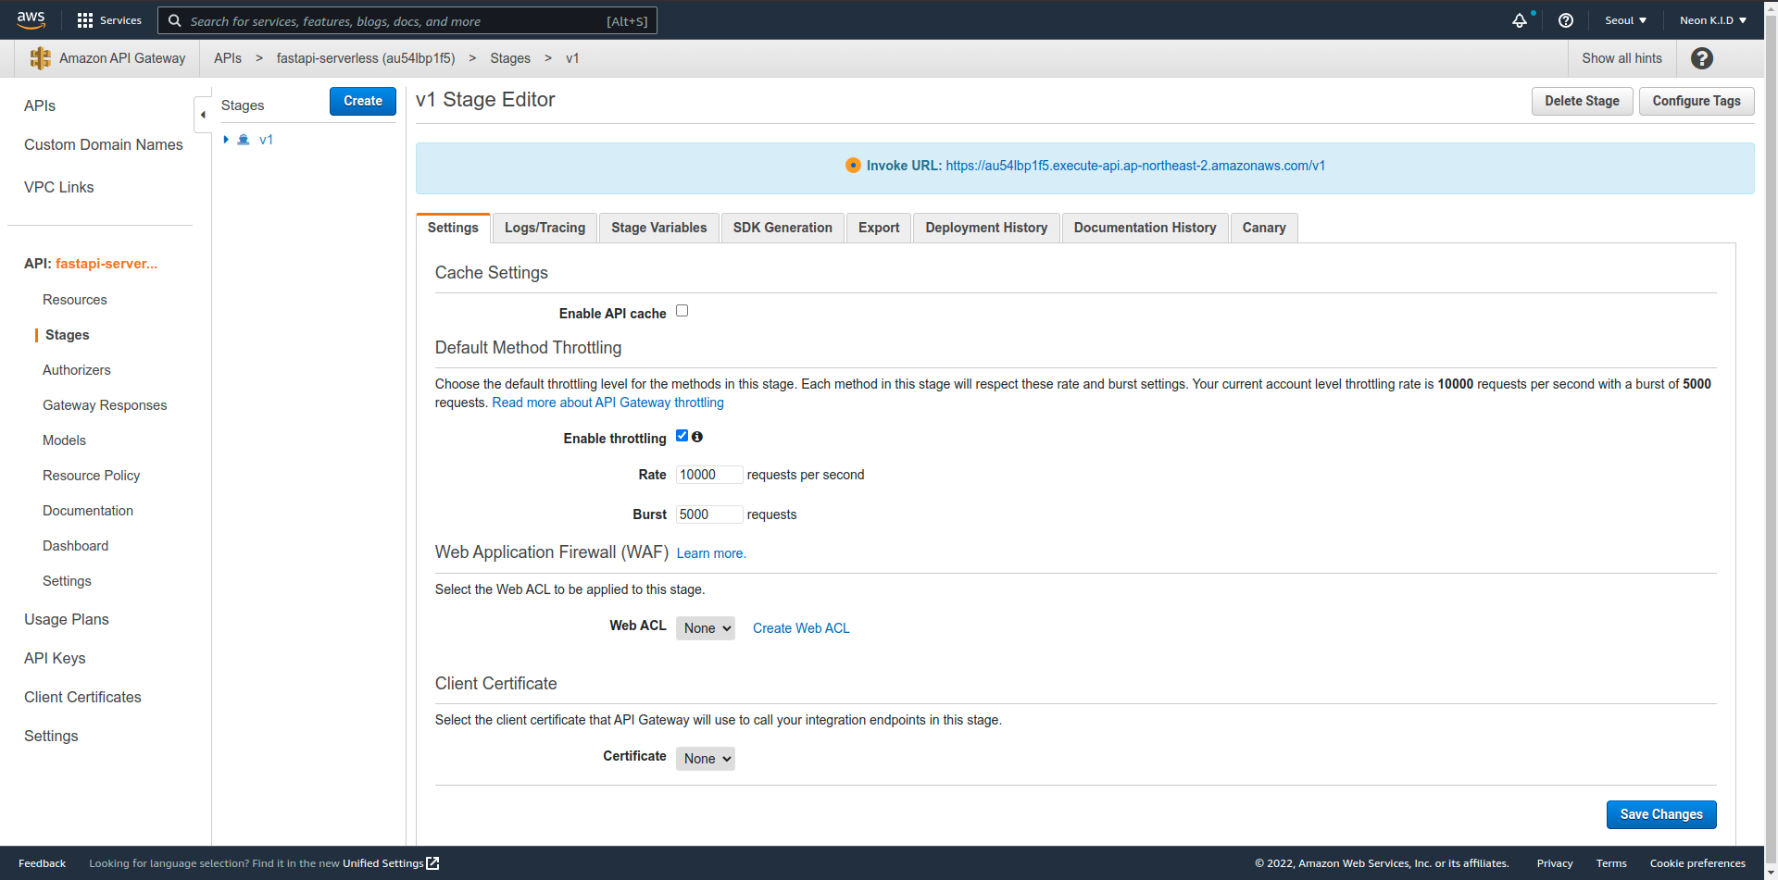This screenshot has height=880, width=1778.
Task: Click the WAF Learn more link
Action: (x=711, y=553)
